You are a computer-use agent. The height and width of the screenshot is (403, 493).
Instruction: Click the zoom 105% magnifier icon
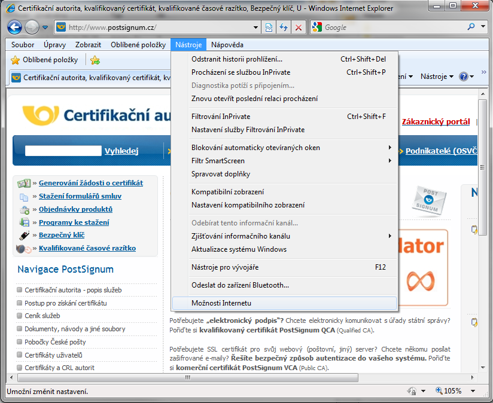(439, 391)
